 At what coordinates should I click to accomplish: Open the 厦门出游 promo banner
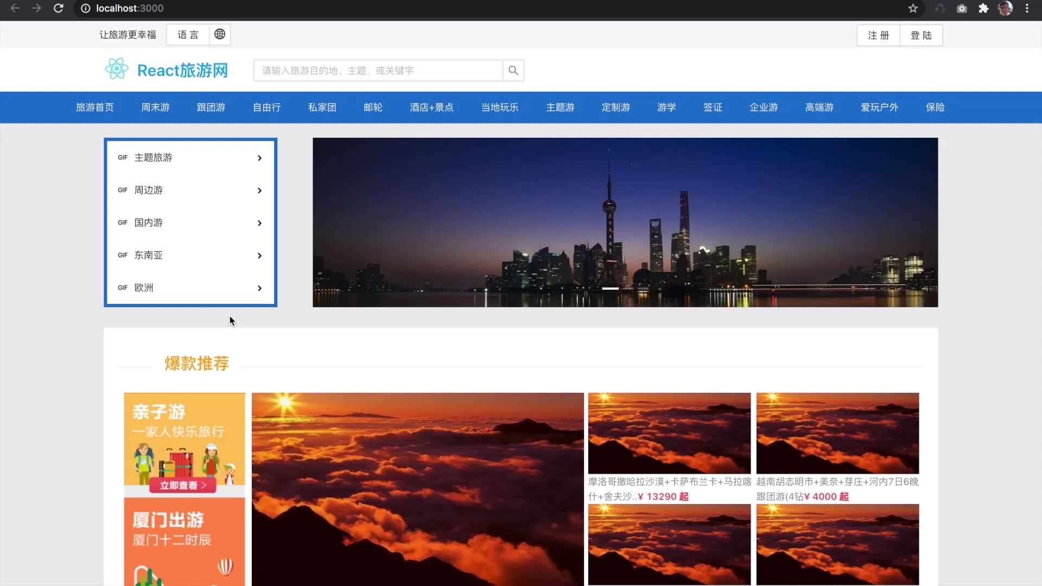(x=185, y=542)
